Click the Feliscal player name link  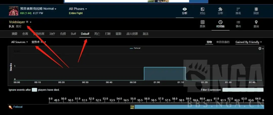[x=18, y=107]
